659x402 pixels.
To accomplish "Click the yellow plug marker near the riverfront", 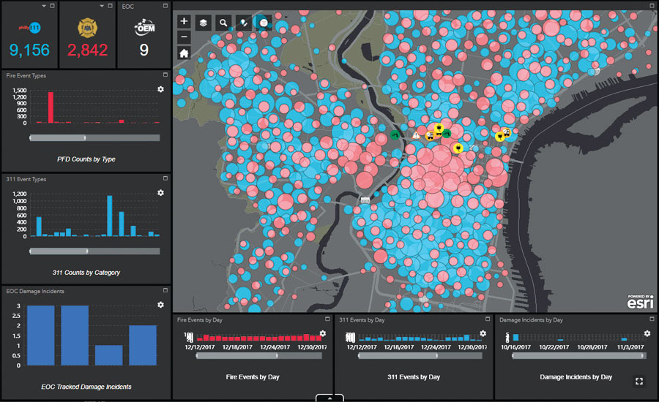I will tap(499, 137).
